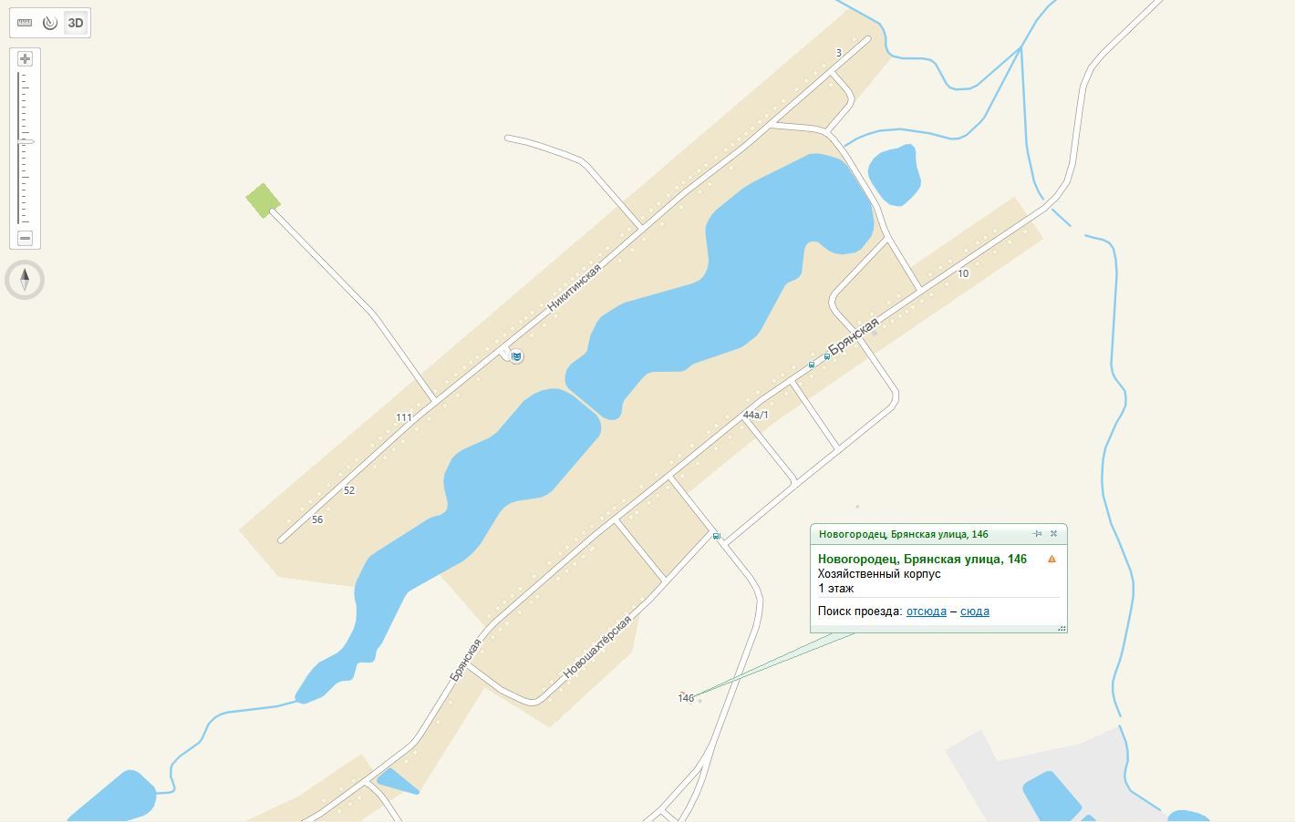
Task: Click the green park square on map
Action: pos(263,200)
